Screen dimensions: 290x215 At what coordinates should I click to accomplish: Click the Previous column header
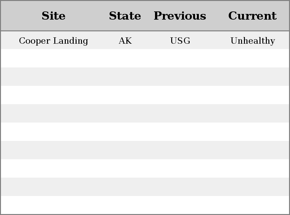(180, 16)
